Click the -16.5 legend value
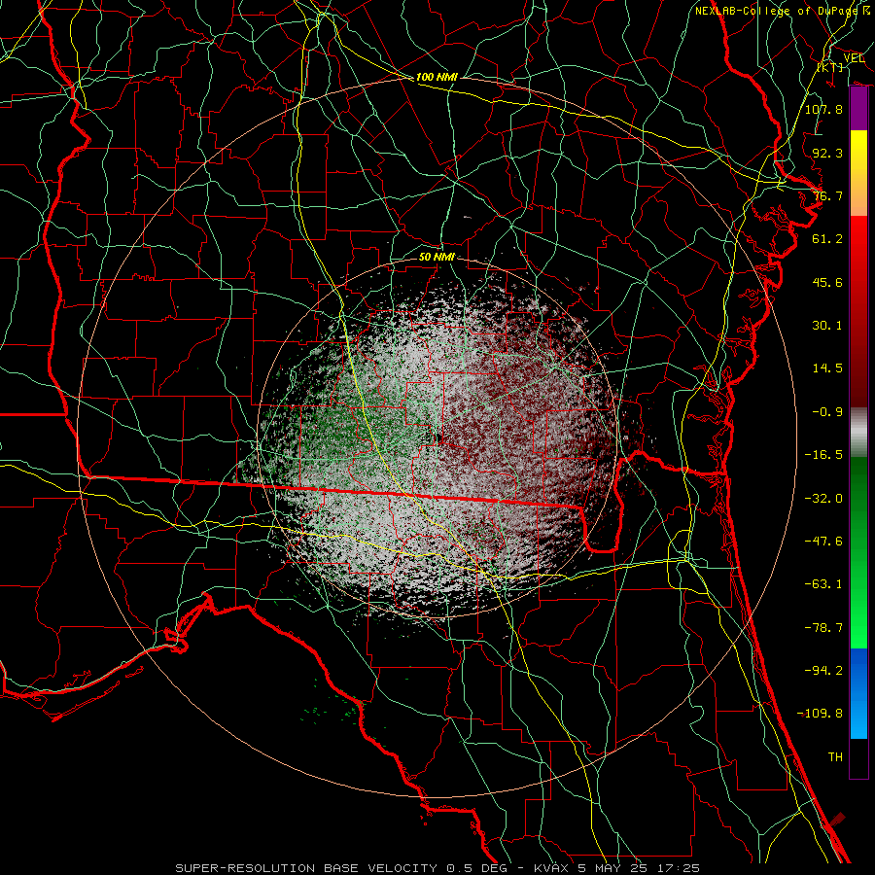The image size is (875, 875). point(823,455)
